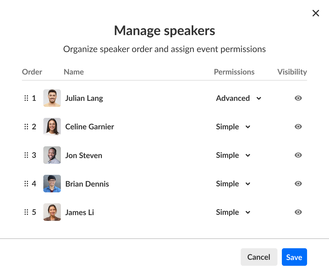
Task: Click the drag handle for Julian Lang
Action: pos(26,98)
